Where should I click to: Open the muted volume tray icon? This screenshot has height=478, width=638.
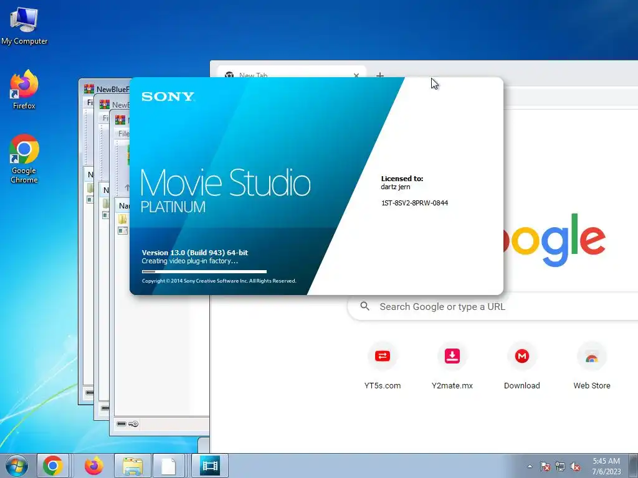tap(575, 466)
